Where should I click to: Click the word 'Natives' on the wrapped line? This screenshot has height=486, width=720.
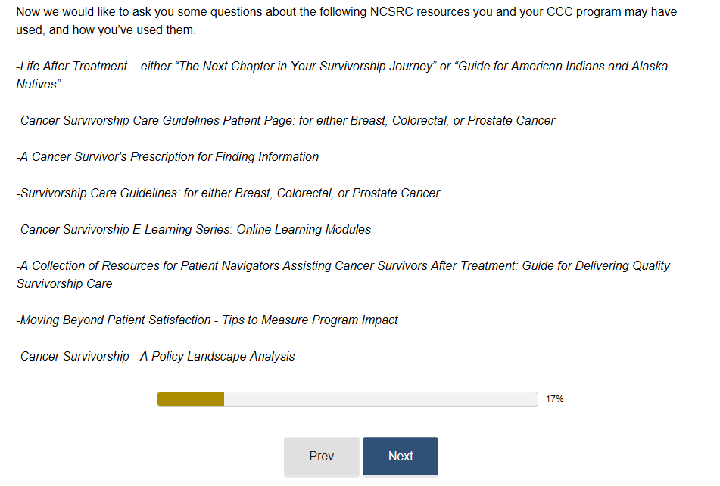[x=36, y=85]
